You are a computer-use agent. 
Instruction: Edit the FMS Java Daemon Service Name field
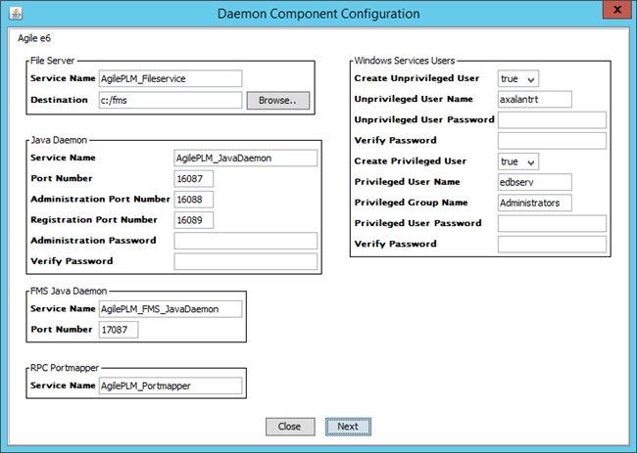point(171,309)
